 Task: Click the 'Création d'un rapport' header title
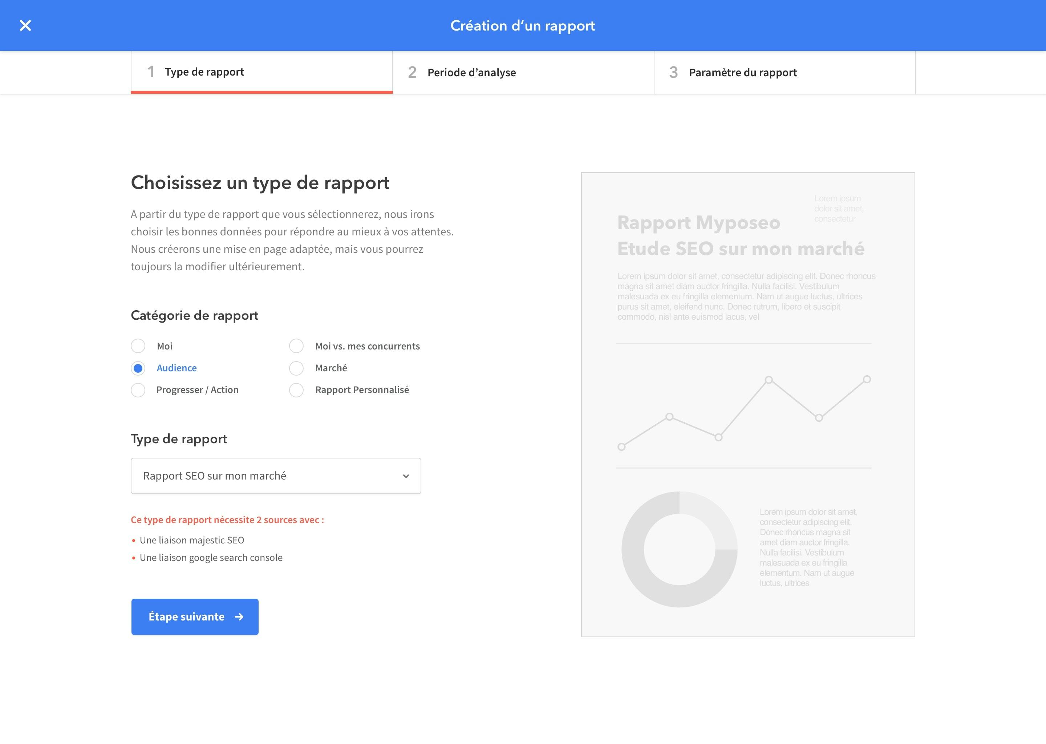click(523, 26)
